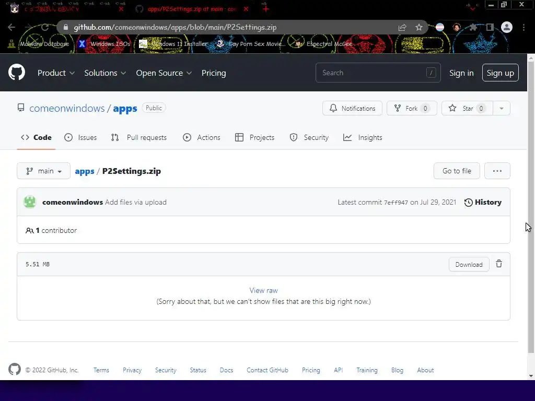Open Windows ISOs bookmark
This screenshot has width=535, height=401.
(x=104, y=44)
